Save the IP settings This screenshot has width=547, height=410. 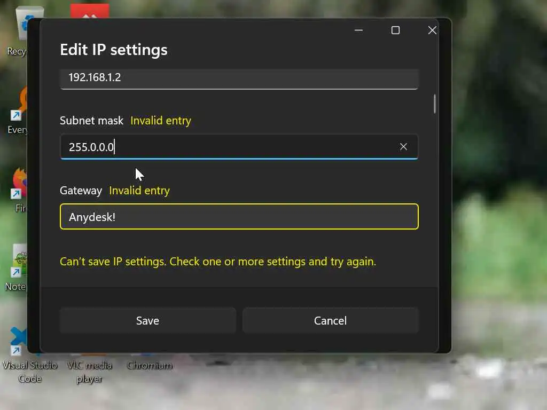[147, 320]
